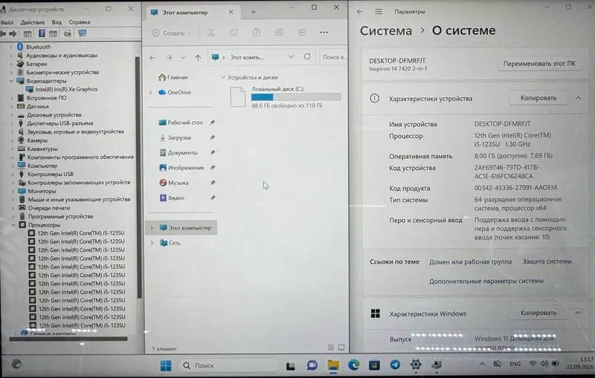Open Microsoft Edge from the taskbar
This screenshot has height=378, width=595.
point(354,365)
